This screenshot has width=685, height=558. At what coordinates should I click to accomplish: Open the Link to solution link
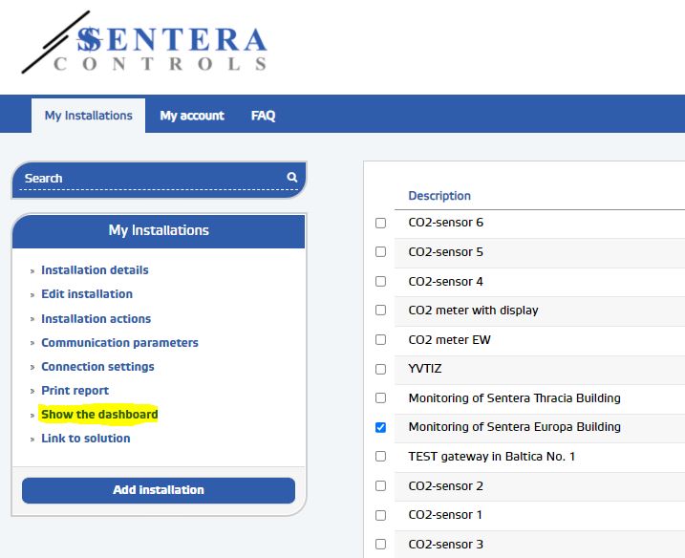click(85, 439)
